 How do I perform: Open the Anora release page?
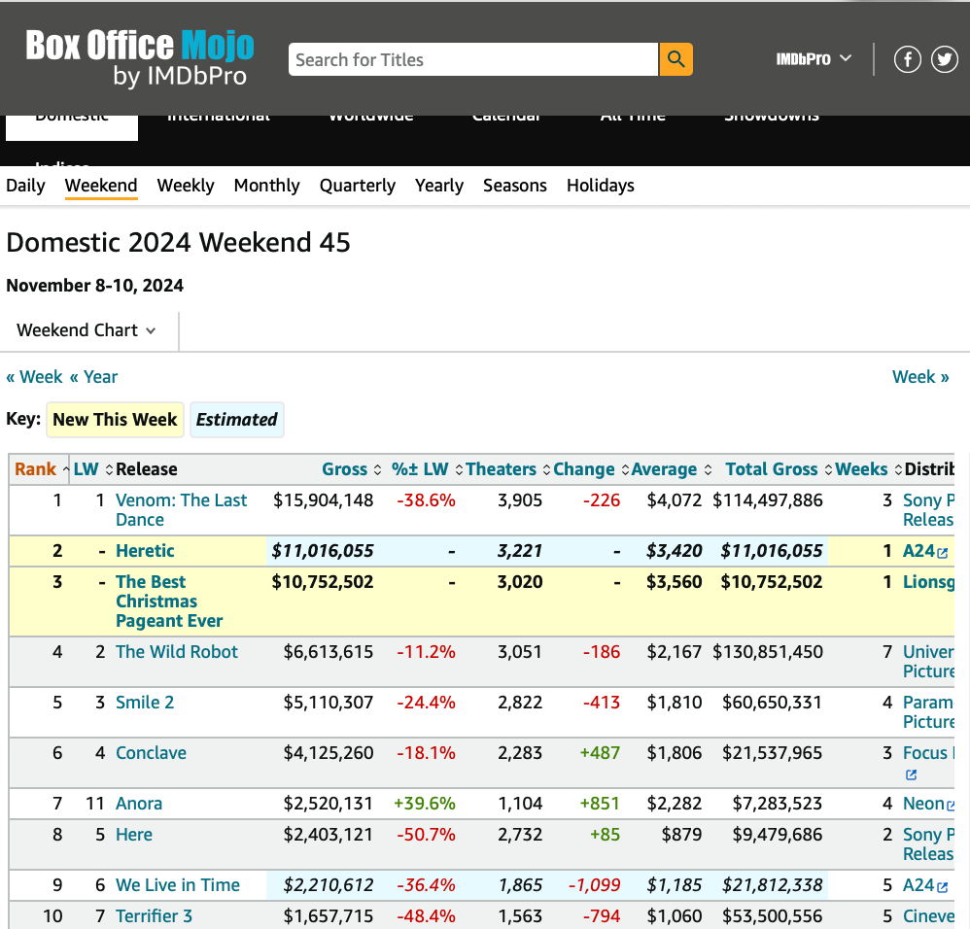pyautogui.click(x=139, y=804)
